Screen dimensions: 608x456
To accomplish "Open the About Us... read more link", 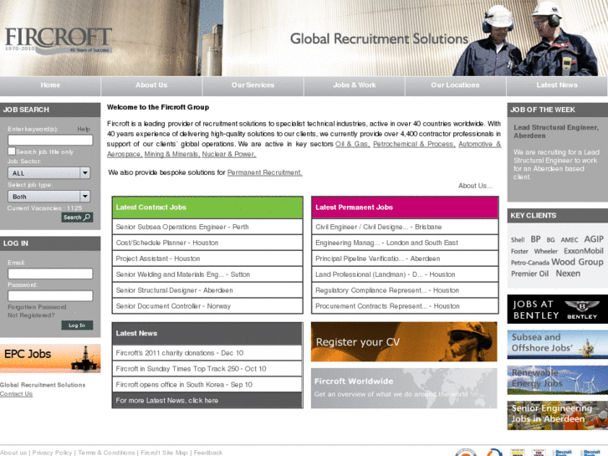I will (x=475, y=186).
